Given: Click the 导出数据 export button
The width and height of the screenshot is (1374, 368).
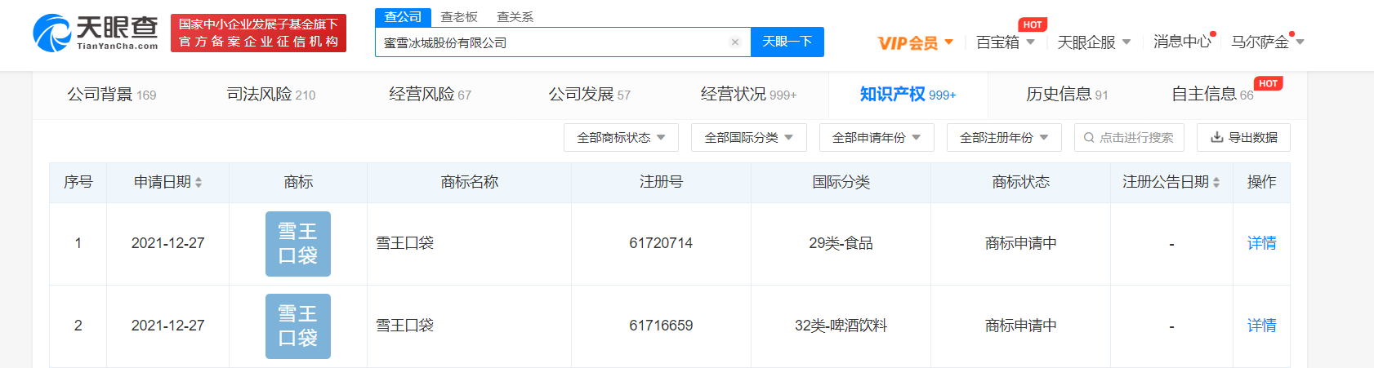Looking at the screenshot, I should (1243, 138).
